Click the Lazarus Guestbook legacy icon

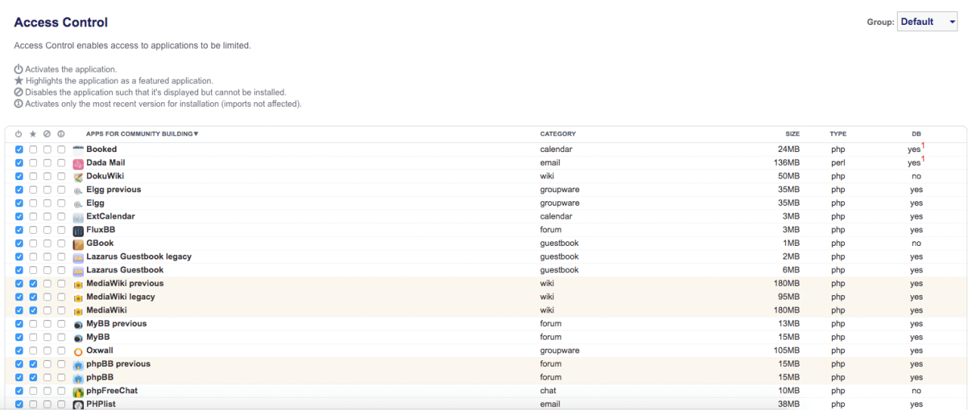78,257
